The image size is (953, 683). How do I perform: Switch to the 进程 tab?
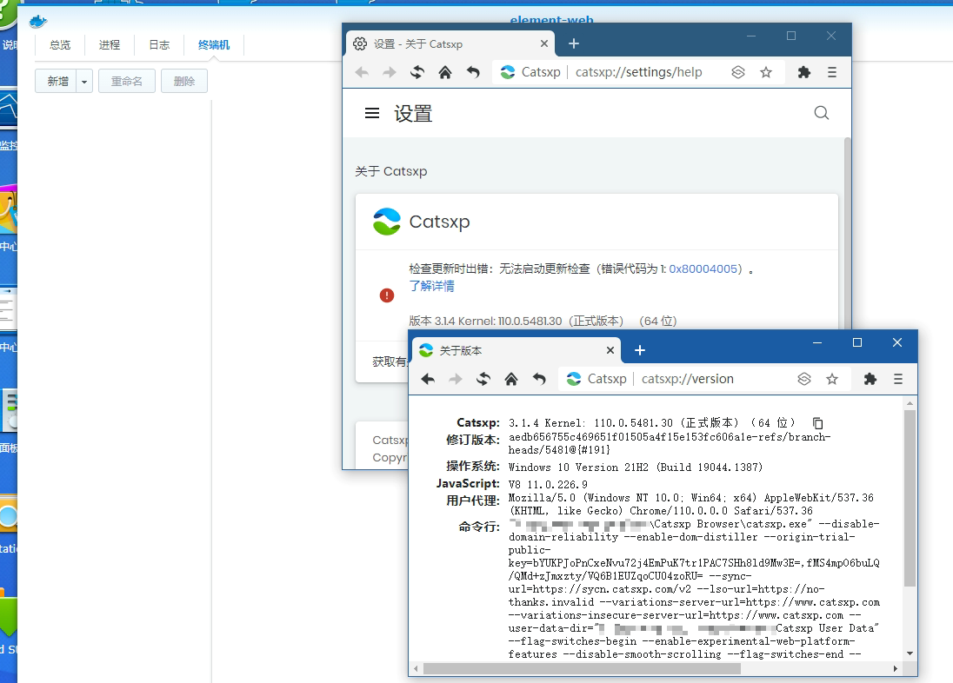pos(110,45)
